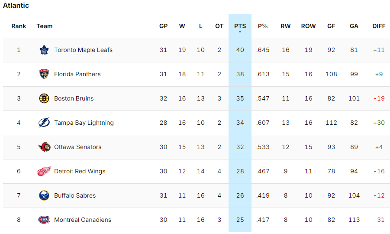
Task: Click the Montréal Canadiens logo
Action: point(44,220)
